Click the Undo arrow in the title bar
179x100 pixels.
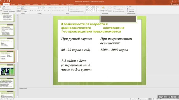(1, 1)
